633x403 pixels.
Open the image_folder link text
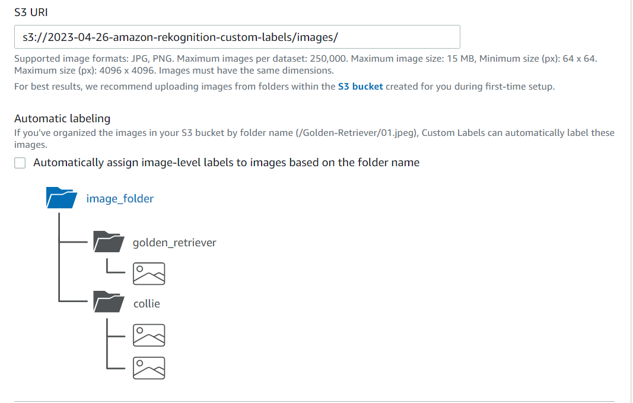[120, 199]
